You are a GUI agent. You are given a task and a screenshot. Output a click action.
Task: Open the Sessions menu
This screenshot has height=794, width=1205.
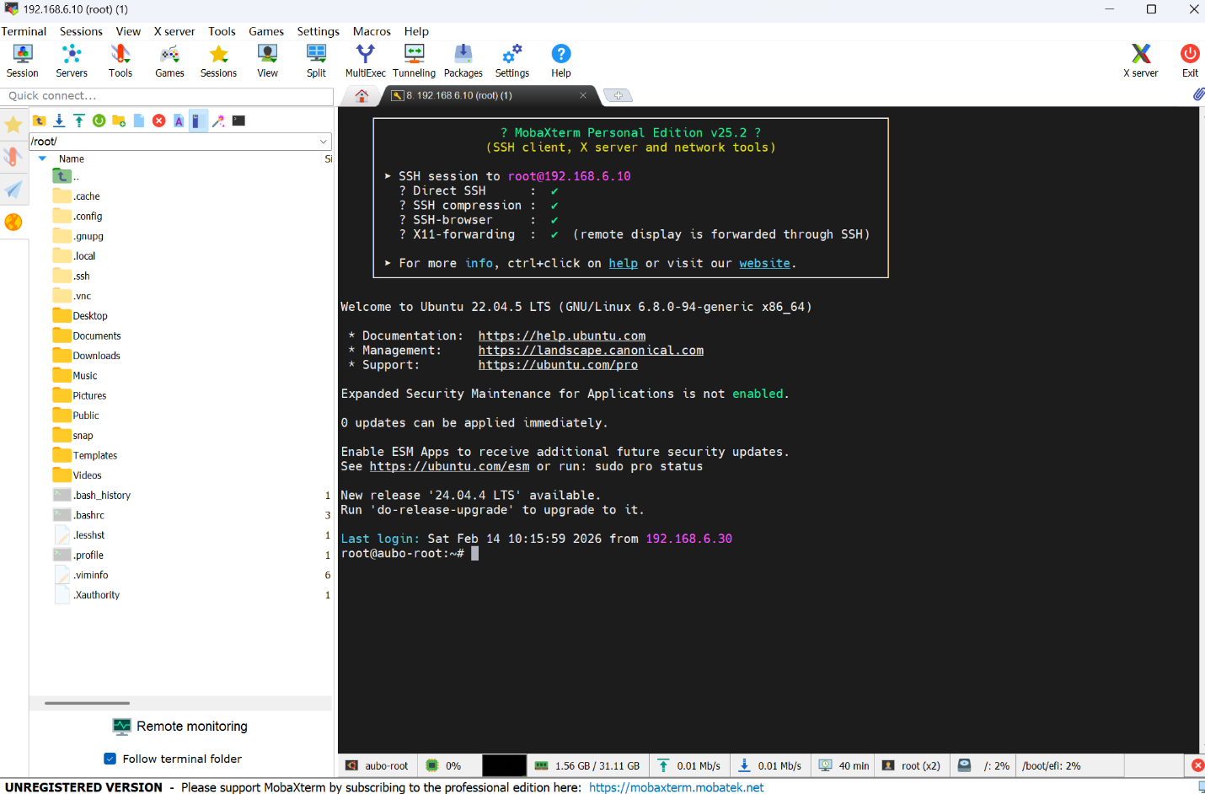[81, 31]
